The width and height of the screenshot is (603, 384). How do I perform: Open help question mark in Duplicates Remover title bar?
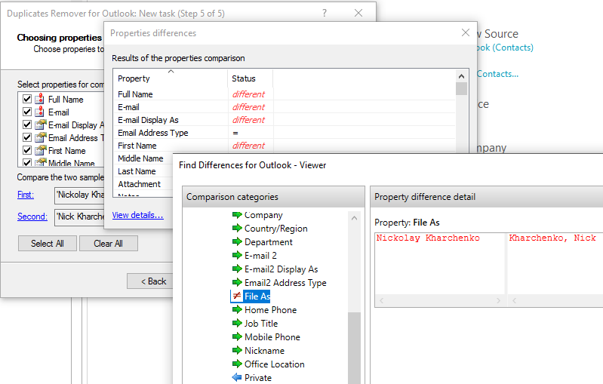pos(325,13)
